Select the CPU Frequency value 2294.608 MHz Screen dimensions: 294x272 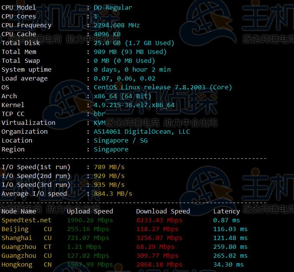pyautogui.click(x=117, y=25)
